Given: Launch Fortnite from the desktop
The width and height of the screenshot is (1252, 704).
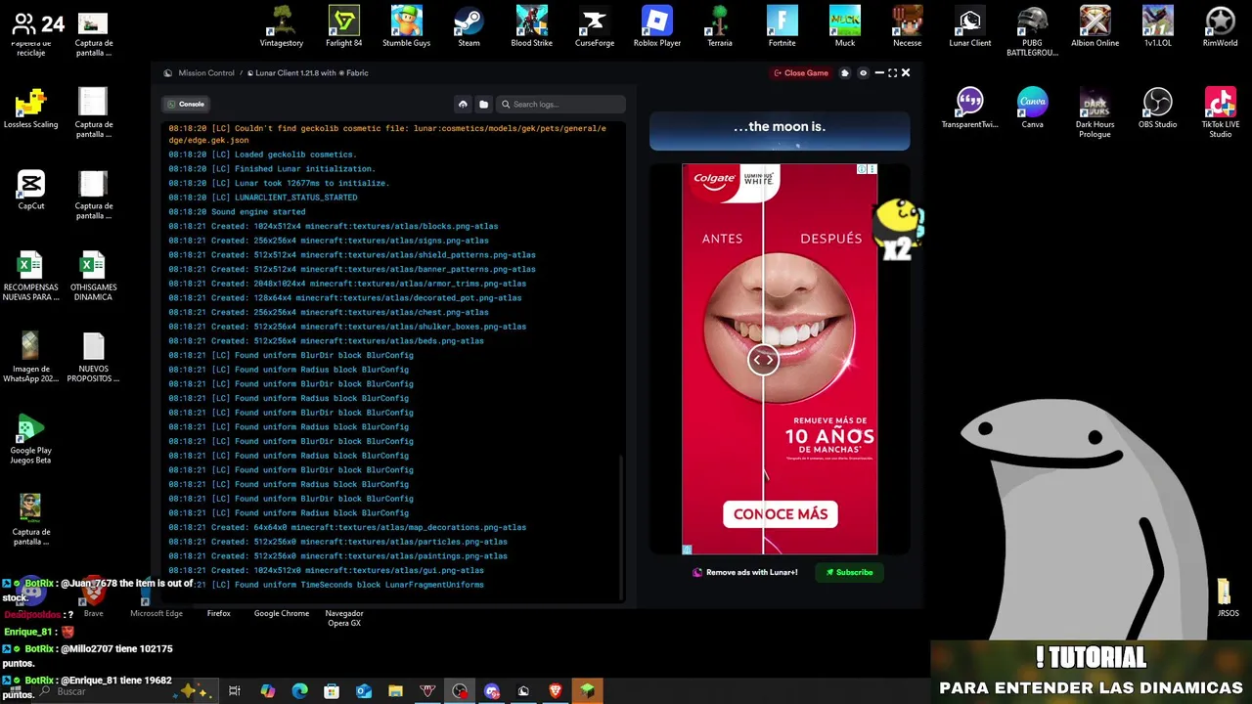Looking at the screenshot, I should point(782,26).
